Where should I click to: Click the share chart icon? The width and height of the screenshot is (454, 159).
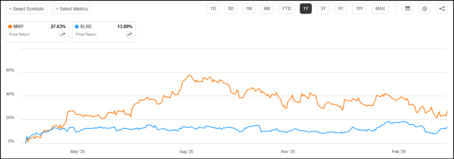click(x=442, y=9)
